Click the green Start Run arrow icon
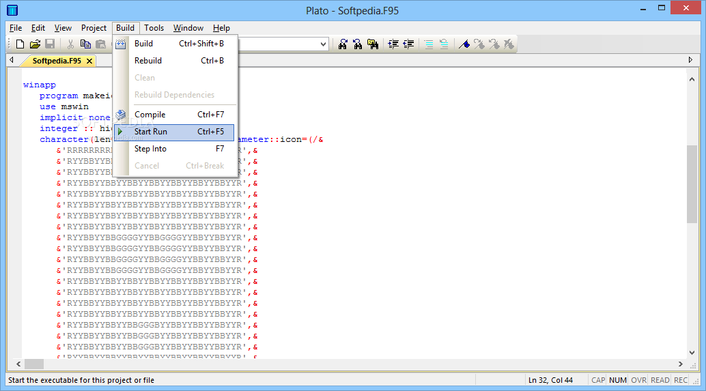 120,132
